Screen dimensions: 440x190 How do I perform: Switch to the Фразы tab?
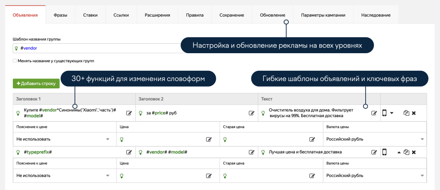pos(60,15)
